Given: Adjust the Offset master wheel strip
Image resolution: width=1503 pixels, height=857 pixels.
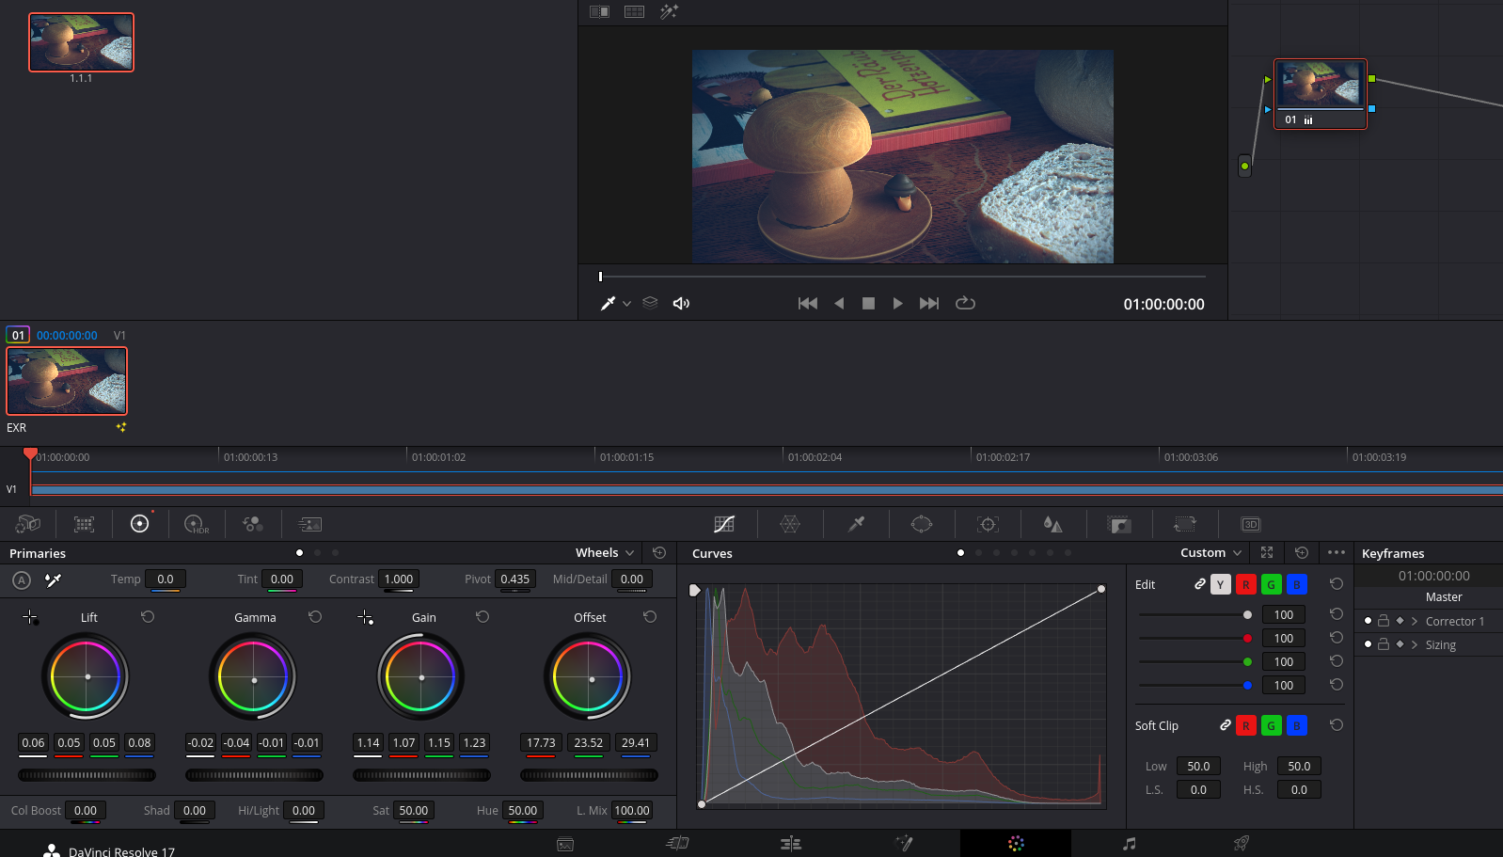Looking at the screenshot, I should tap(589, 775).
